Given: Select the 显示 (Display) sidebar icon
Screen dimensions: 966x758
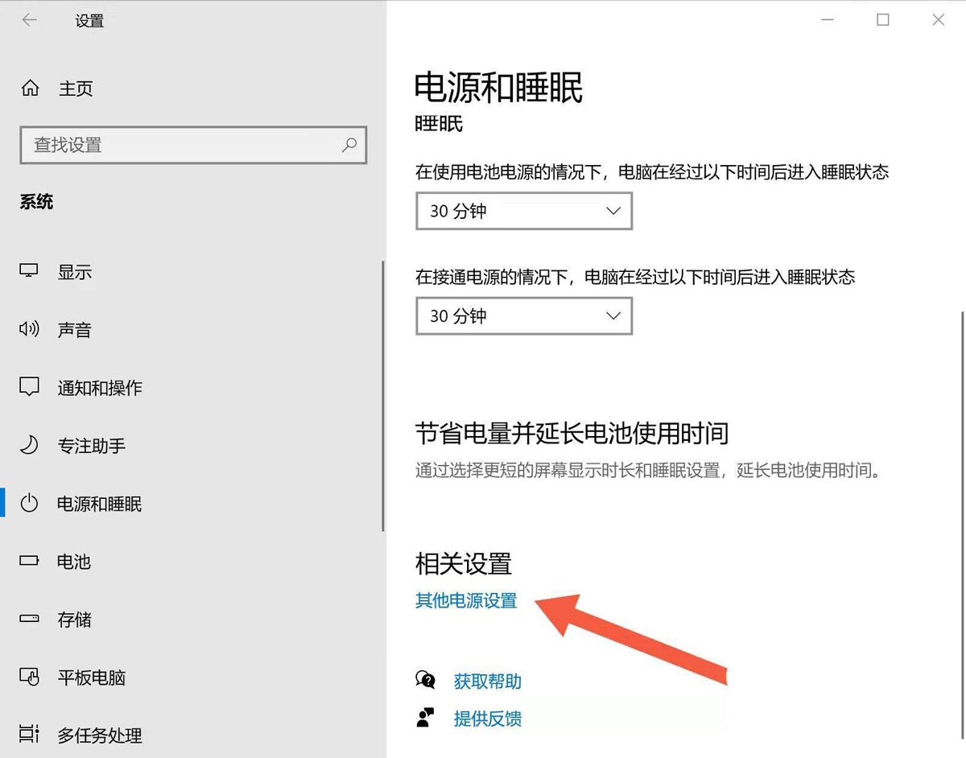Looking at the screenshot, I should 29,271.
